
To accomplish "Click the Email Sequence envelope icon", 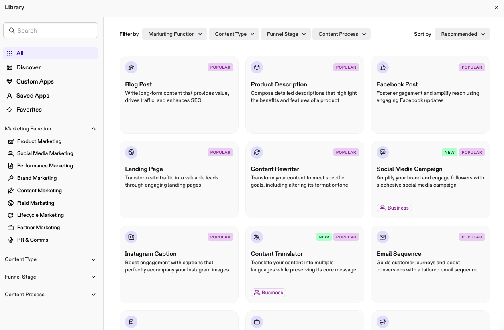I will coord(383,237).
